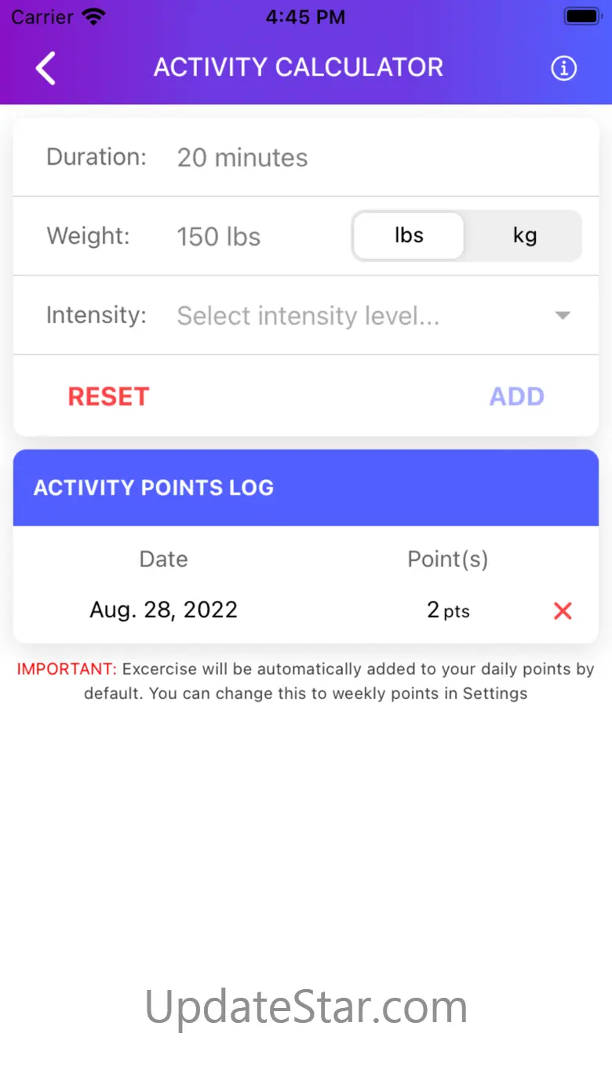Tap the Activity Calculator title
The width and height of the screenshot is (612, 1088).
pyautogui.click(x=298, y=67)
